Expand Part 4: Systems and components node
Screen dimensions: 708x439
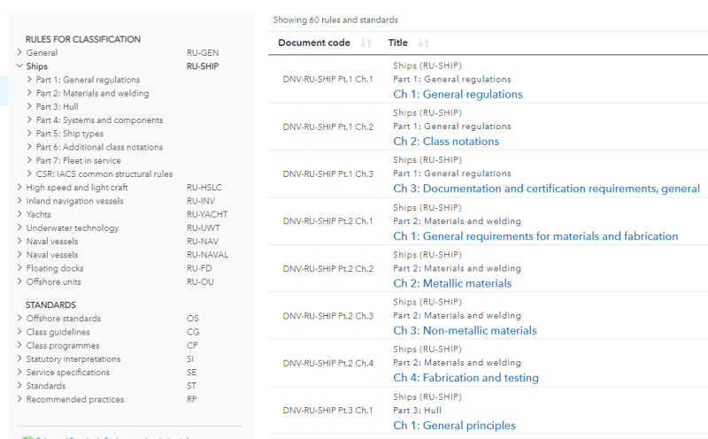click(29, 119)
